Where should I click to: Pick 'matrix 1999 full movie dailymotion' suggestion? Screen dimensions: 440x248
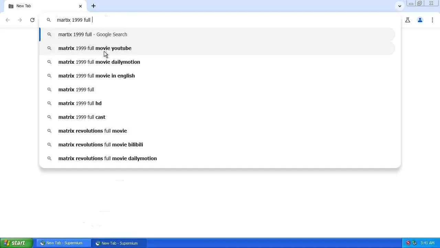[217, 62]
